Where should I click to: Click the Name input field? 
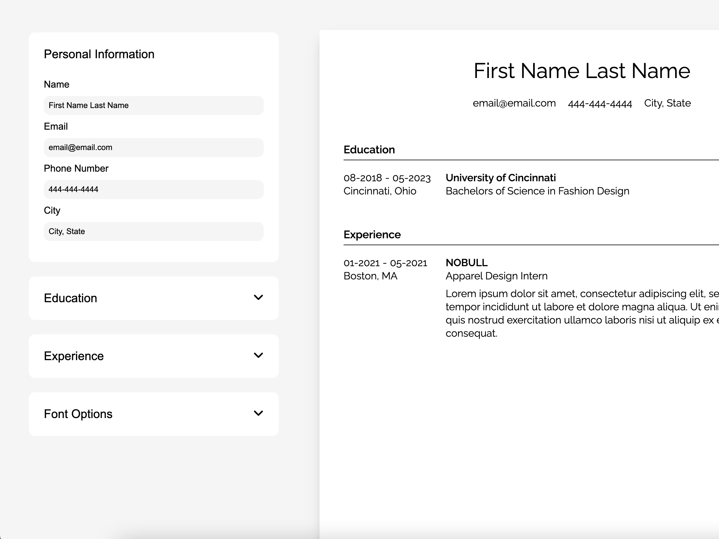(x=153, y=105)
